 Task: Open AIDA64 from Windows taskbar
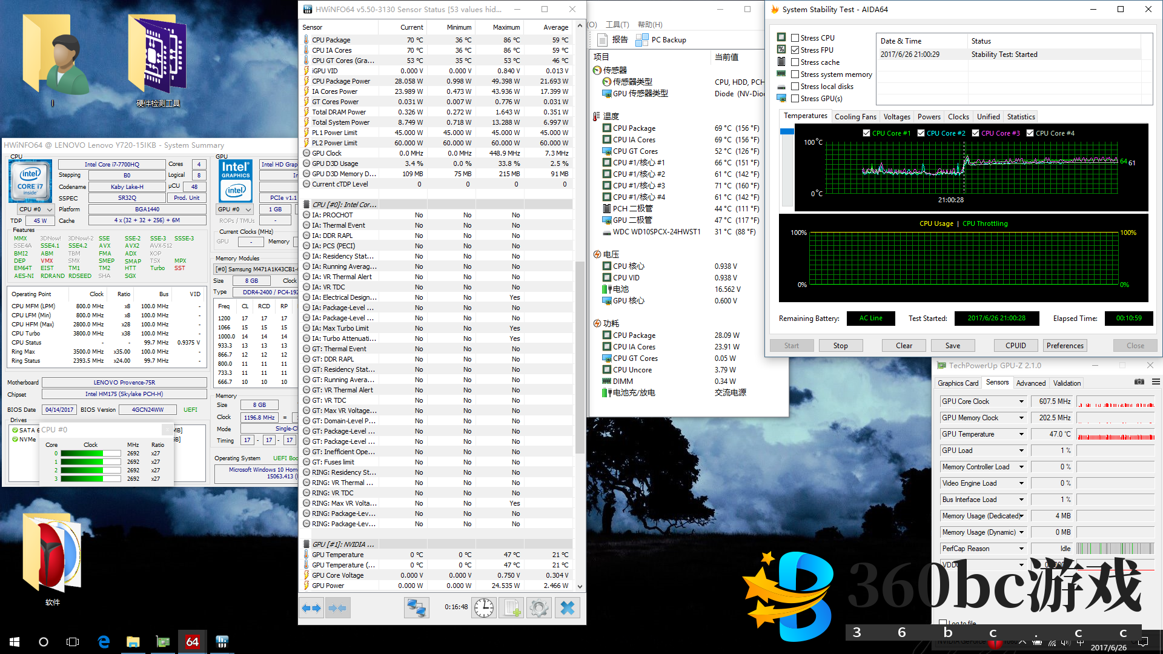(192, 641)
